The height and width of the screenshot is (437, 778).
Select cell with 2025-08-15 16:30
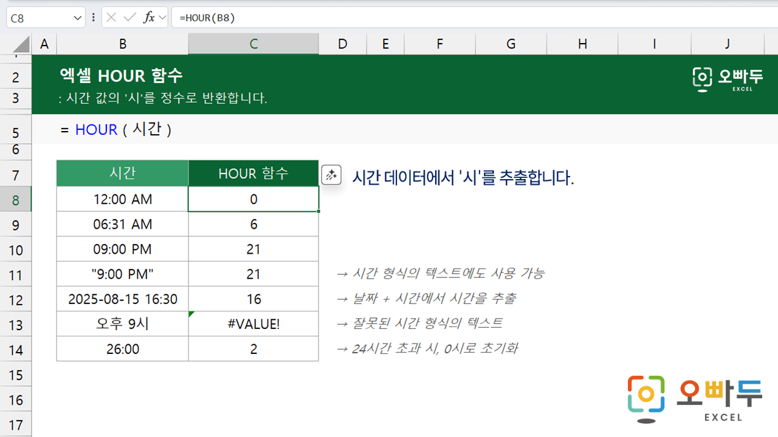coord(123,299)
